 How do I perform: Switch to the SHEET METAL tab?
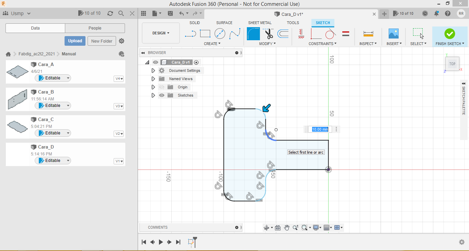[x=260, y=23]
